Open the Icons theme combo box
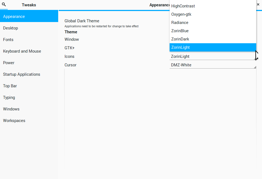 213,56
